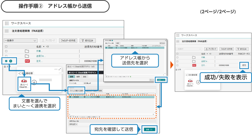Click info icon beside アドレス帳 title
This screenshot has height=135, width=252.
coord(112,41)
